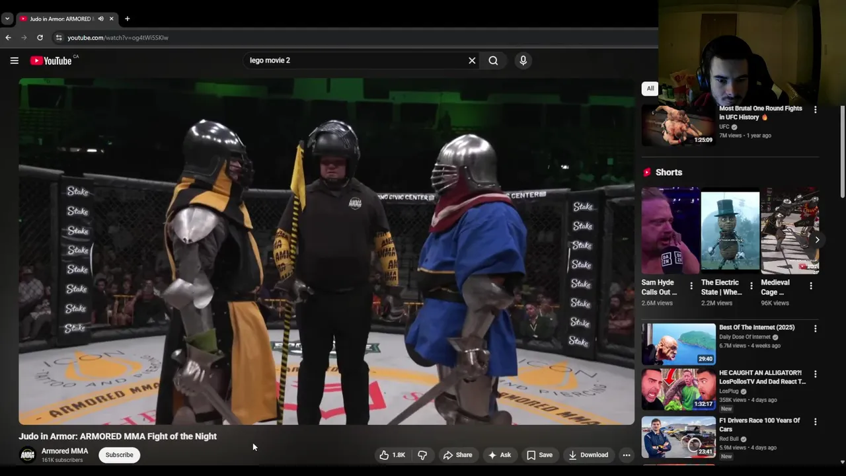Open options for the 'Sam Hyde Calls Out' short
This screenshot has width=846, height=476.
(691, 286)
